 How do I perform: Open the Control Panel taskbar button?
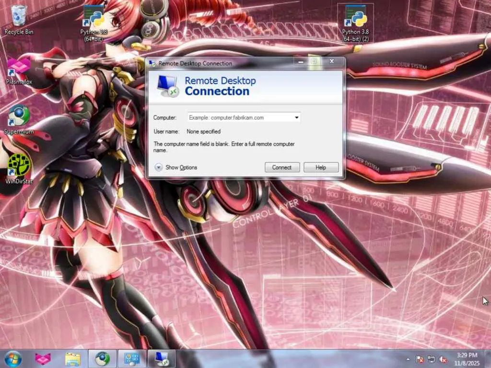pyautogui.click(x=132, y=359)
